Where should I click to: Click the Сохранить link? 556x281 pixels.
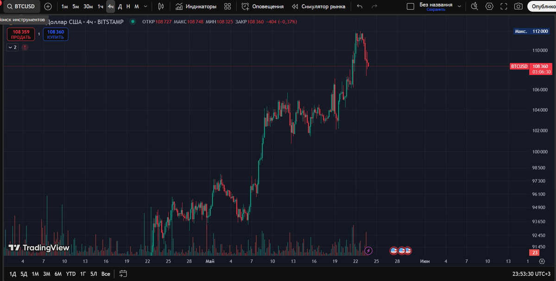(x=436, y=9)
